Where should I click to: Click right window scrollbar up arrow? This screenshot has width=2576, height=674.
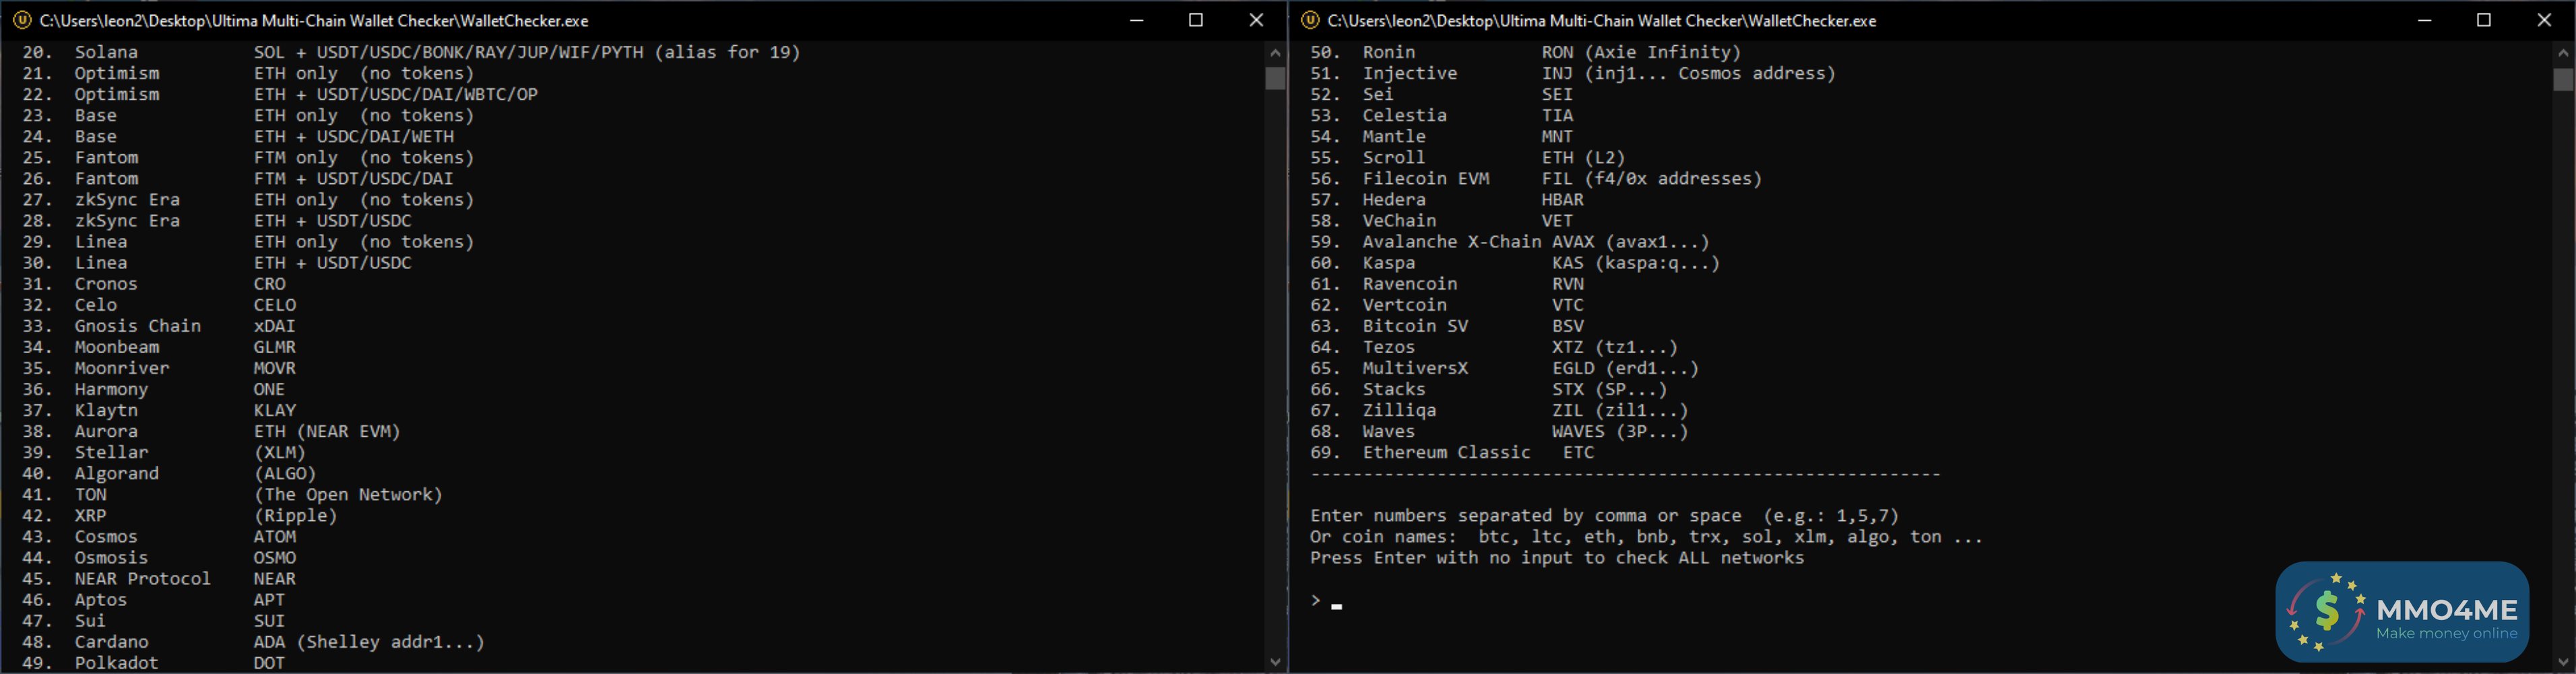click(x=2563, y=52)
